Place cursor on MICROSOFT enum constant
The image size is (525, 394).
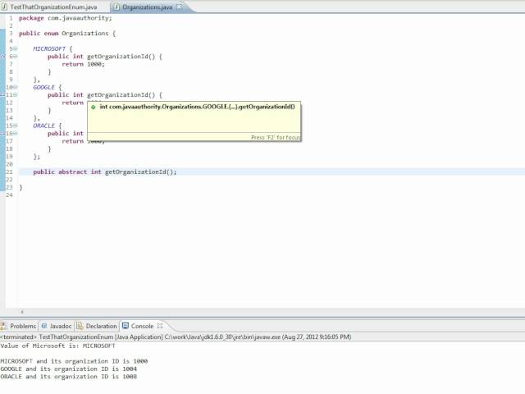[x=49, y=48]
